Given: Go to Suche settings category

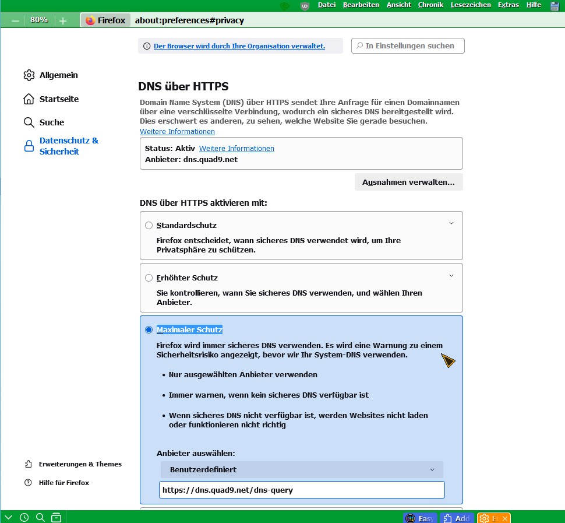Looking at the screenshot, I should (52, 122).
